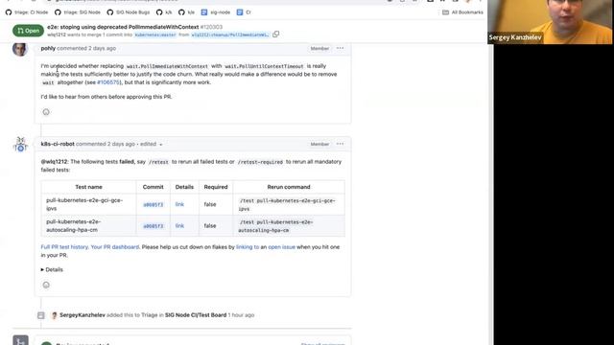Click the wlq1212 cleanup head branch label

[x=230, y=34]
